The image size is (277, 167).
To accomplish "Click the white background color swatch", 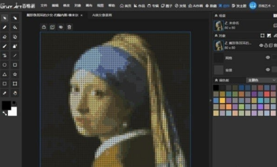I will [14, 113].
